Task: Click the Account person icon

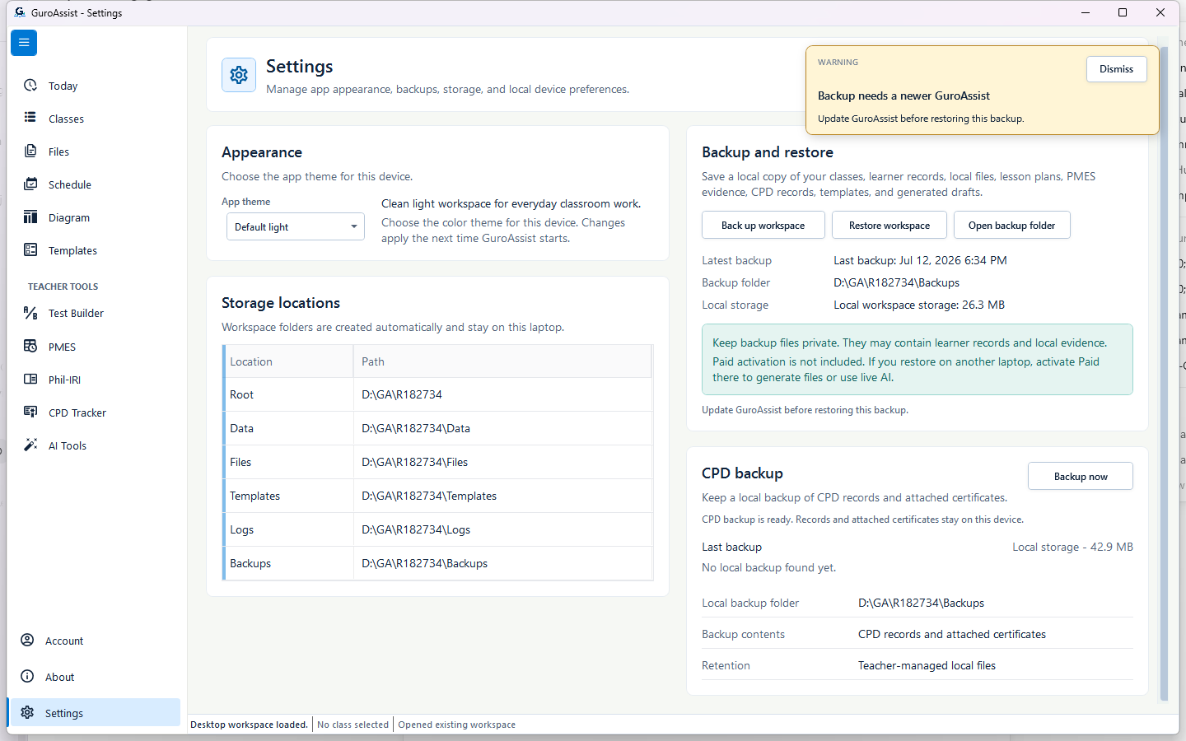Action: 27,641
